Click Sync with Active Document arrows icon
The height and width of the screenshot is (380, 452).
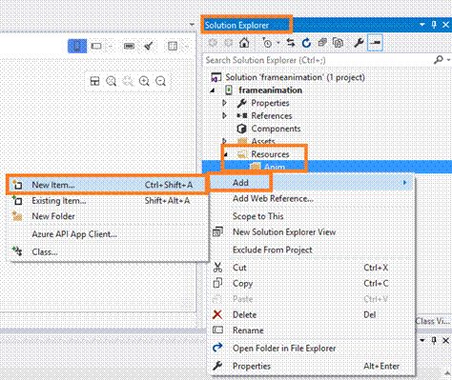291,43
